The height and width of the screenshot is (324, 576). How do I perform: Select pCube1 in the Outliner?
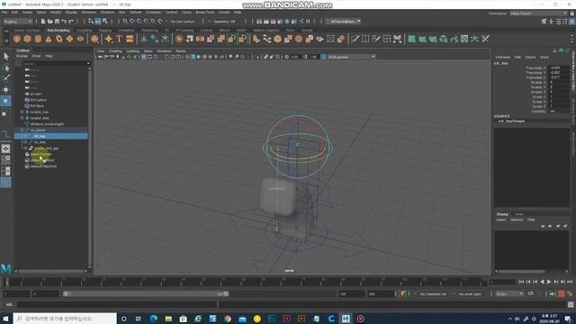coord(36,94)
